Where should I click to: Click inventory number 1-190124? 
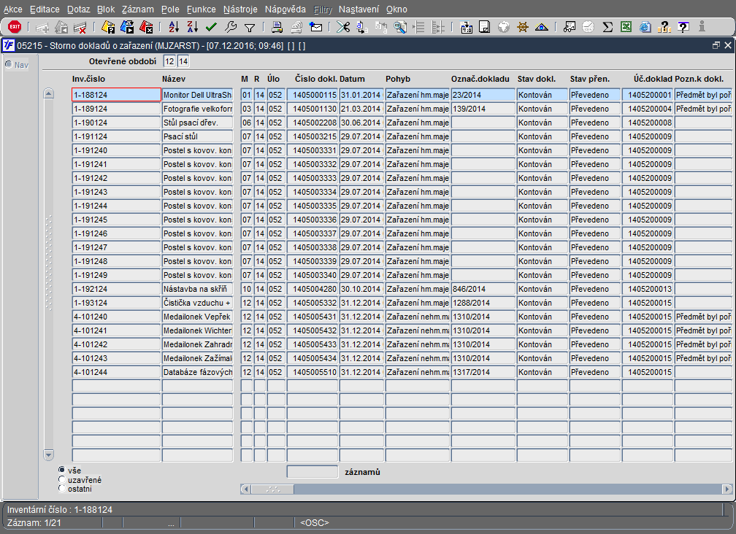[116, 123]
